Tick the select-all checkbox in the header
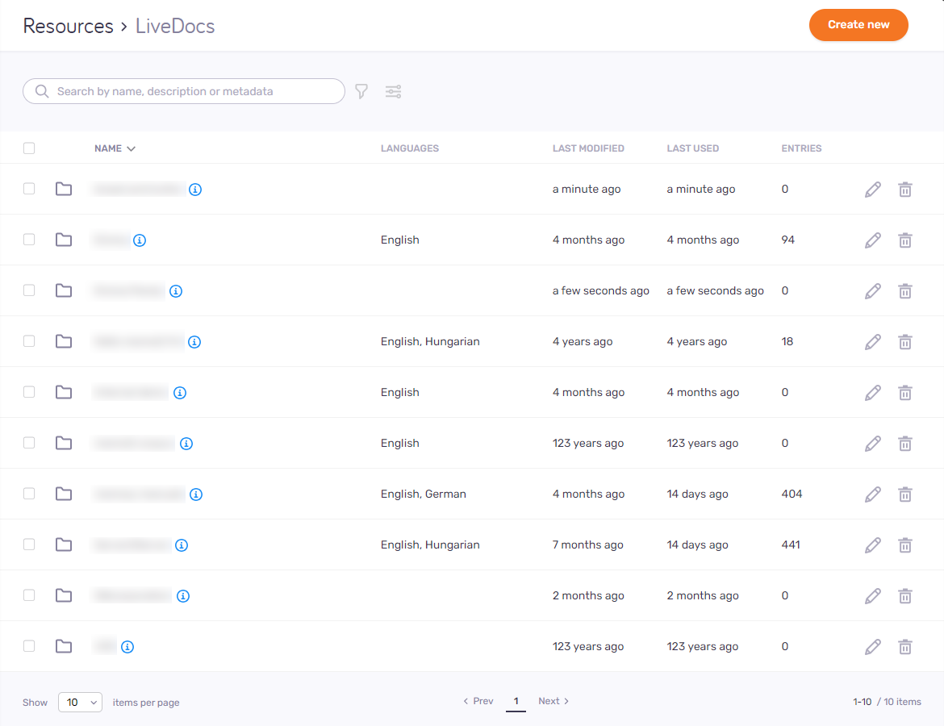 pos(29,148)
